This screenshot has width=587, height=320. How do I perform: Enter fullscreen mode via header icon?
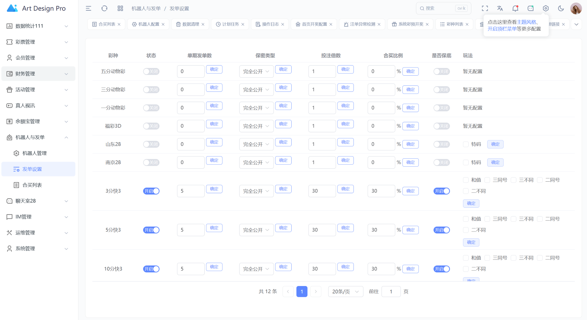coord(485,8)
